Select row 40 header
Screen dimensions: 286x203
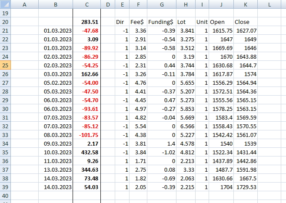(5, 196)
